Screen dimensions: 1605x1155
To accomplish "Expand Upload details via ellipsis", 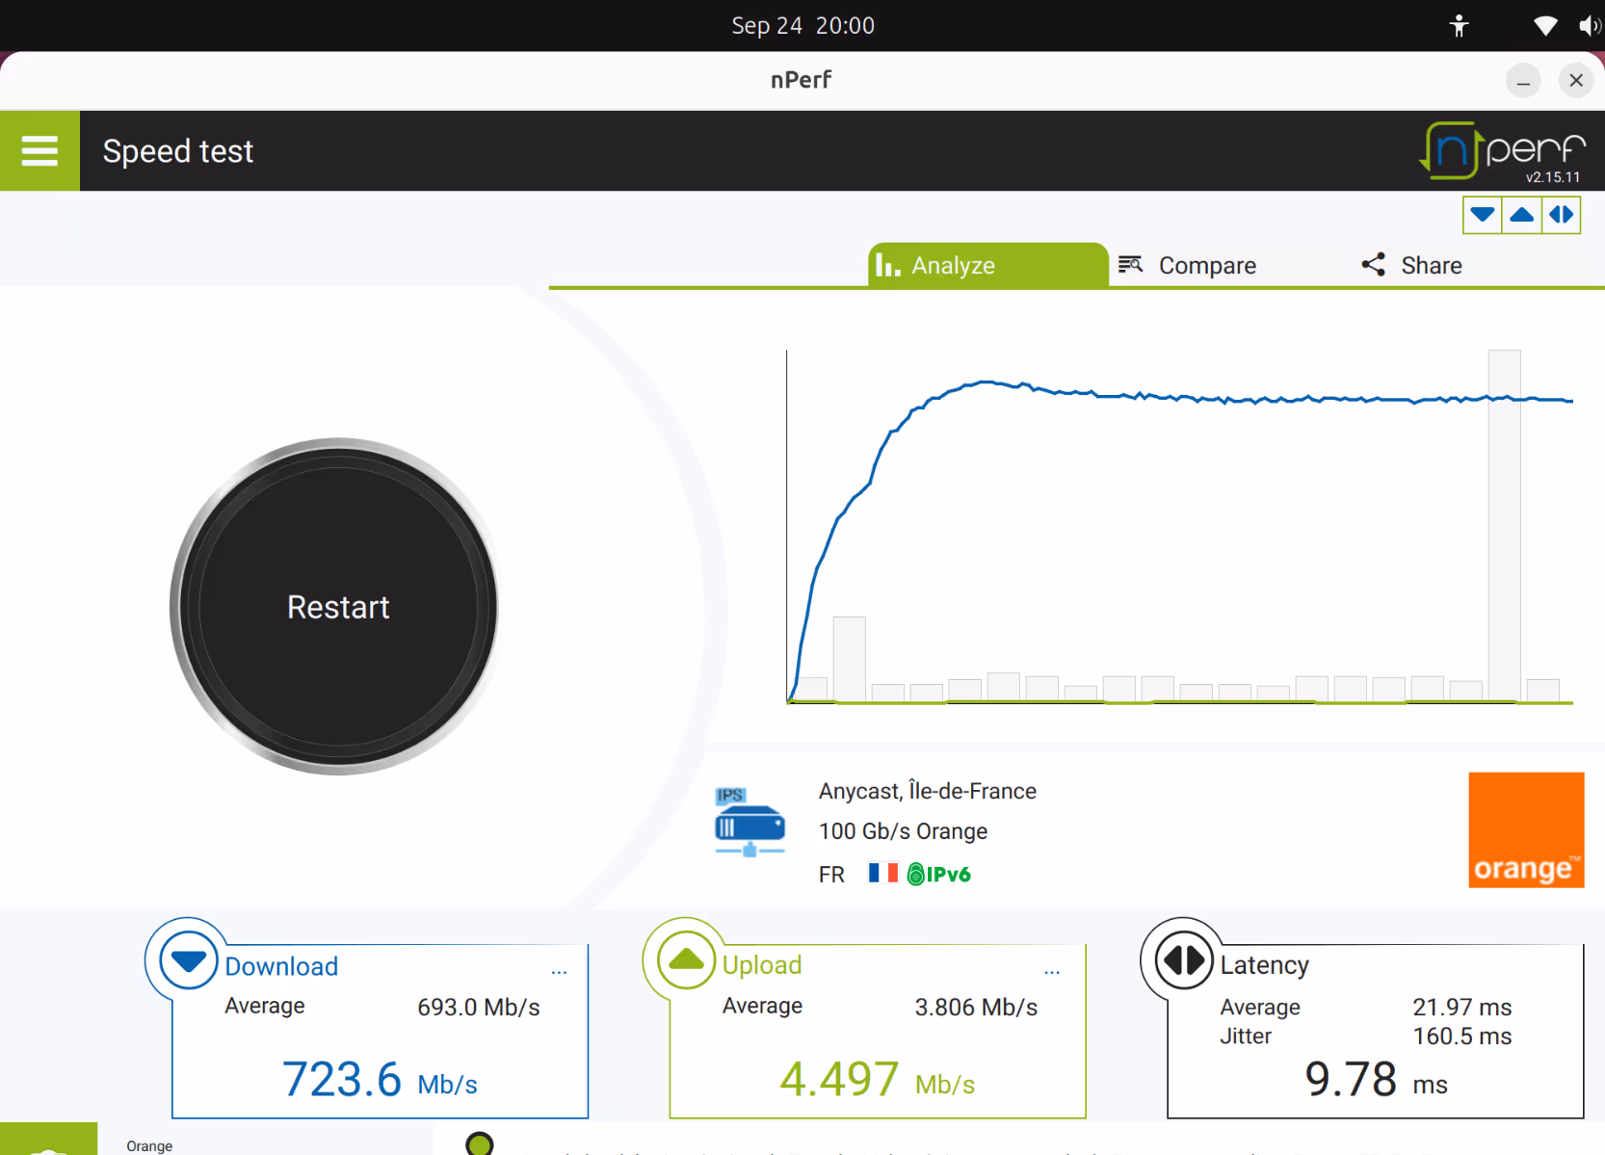I will (x=1052, y=972).
